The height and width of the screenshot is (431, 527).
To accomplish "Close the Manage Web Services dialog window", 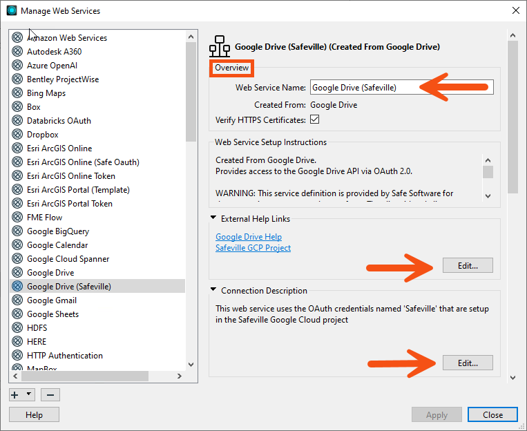I will tap(515, 10).
